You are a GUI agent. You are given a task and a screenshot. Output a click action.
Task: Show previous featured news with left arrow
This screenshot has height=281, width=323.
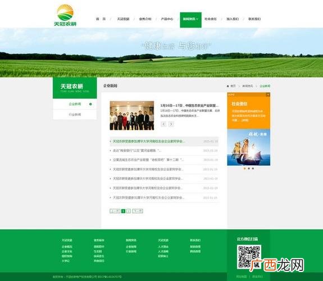(163, 124)
